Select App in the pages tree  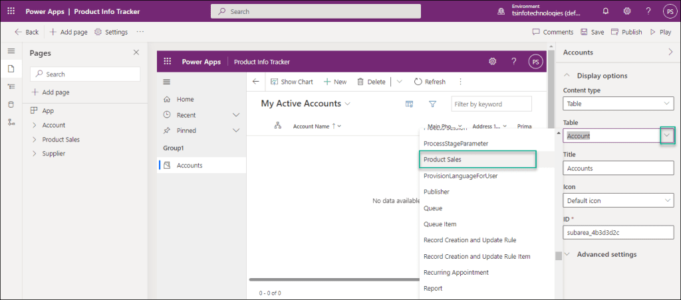pyautogui.click(x=48, y=111)
